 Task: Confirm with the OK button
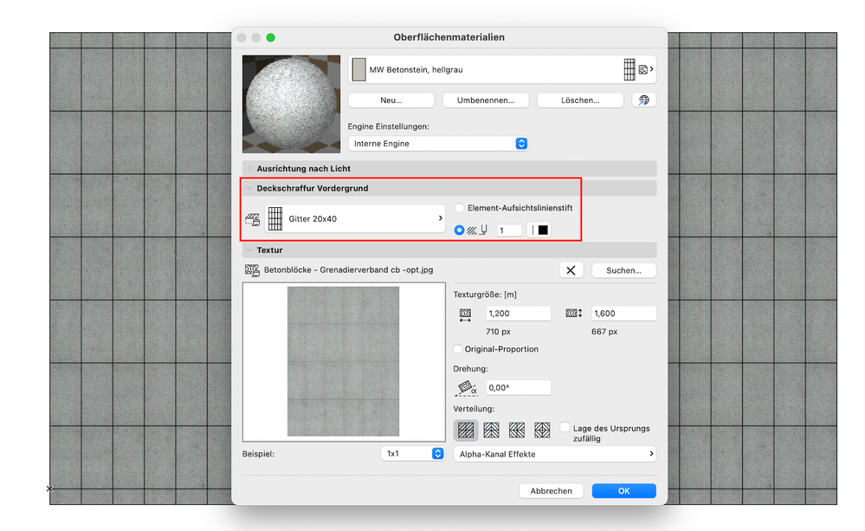click(624, 490)
